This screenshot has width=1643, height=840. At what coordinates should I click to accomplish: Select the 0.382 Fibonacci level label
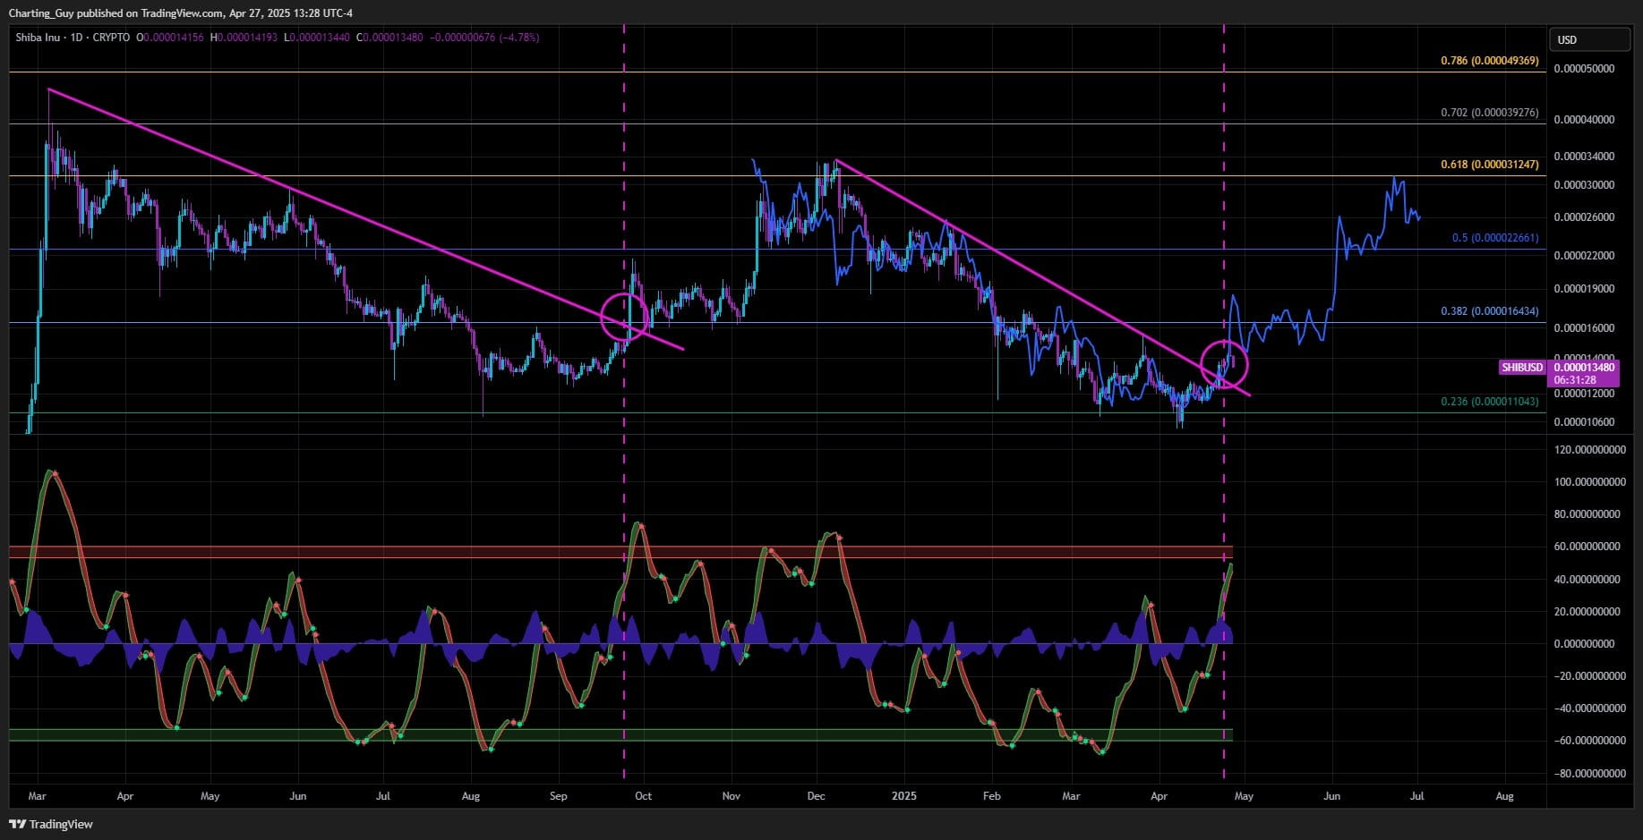point(1489,311)
